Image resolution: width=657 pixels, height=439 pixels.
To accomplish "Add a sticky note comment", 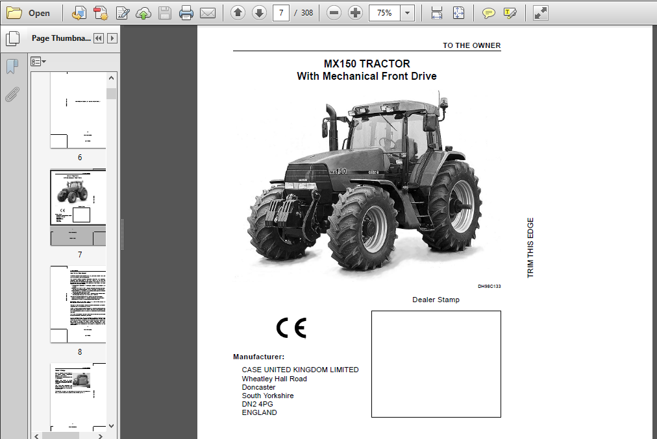I will click(488, 14).
